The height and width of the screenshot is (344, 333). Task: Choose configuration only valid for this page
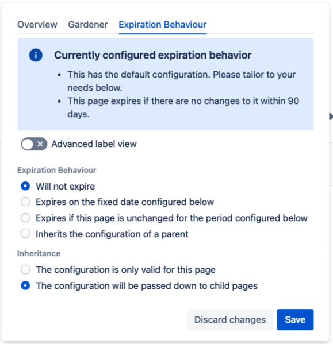25,269
